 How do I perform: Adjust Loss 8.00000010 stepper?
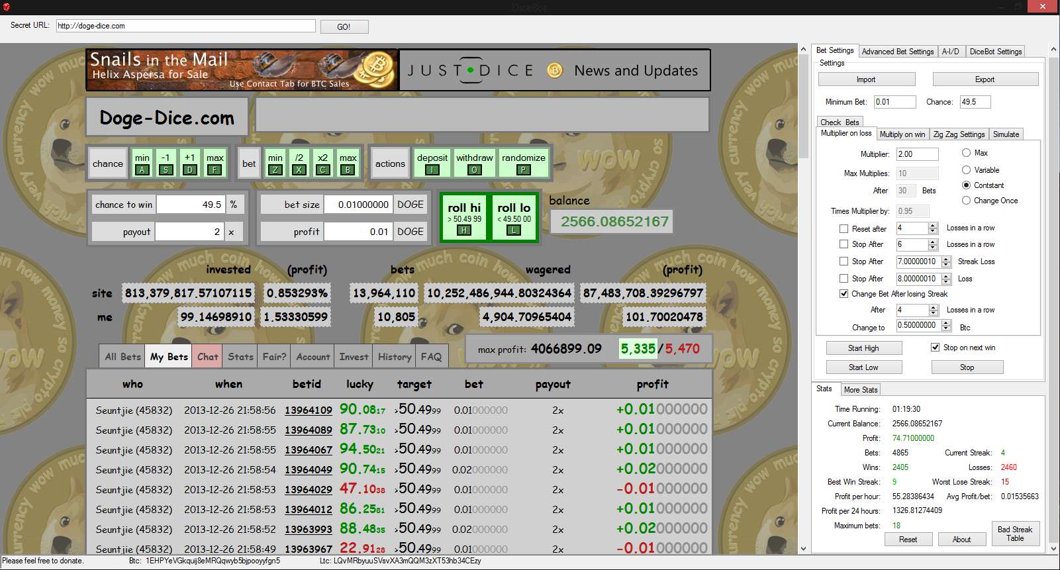(x=945, y=279)
